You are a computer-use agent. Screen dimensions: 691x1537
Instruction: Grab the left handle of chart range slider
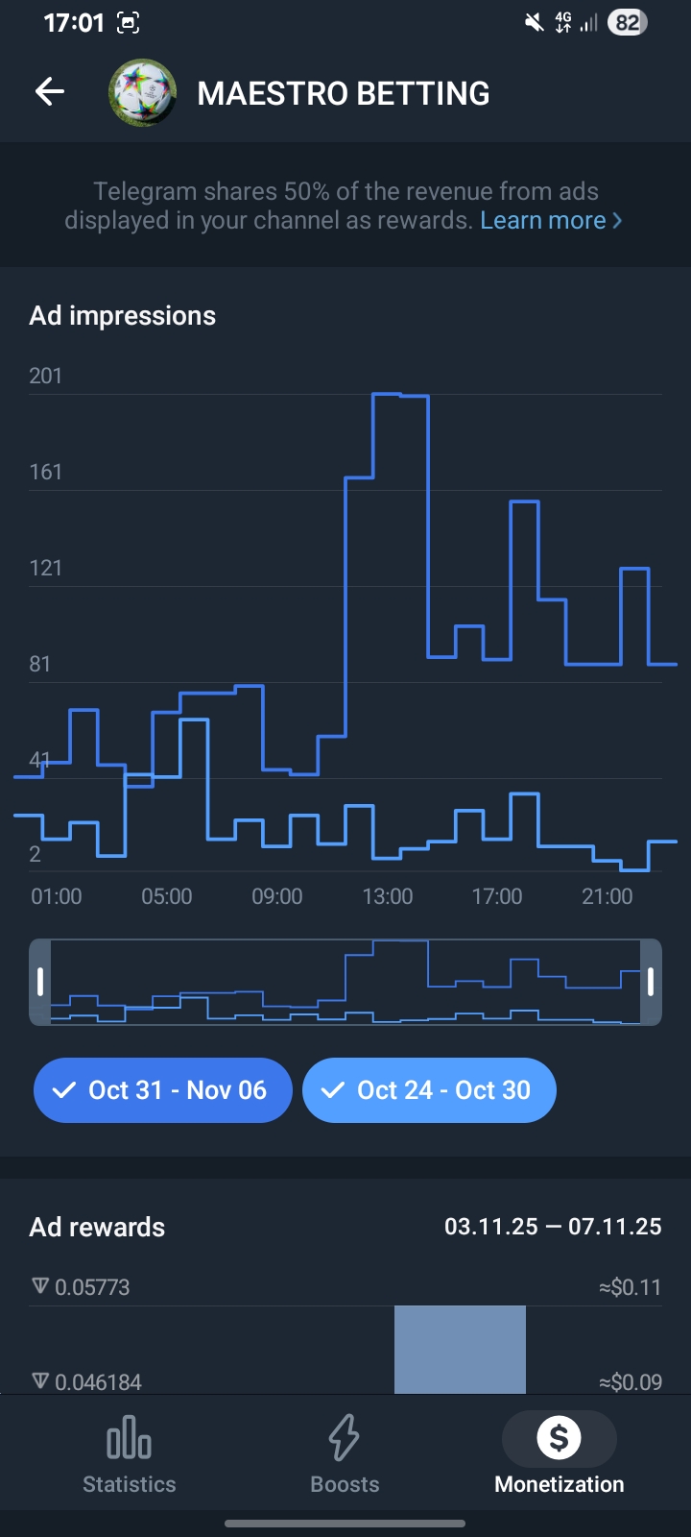[40, 982]
